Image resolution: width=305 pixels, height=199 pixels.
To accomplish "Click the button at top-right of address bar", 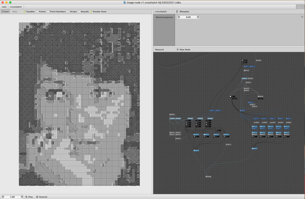I will (299, 7).
